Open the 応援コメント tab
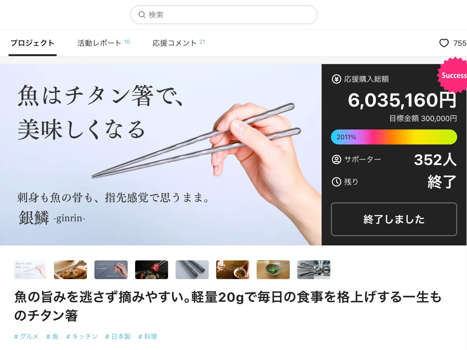 tap(179, 43)
